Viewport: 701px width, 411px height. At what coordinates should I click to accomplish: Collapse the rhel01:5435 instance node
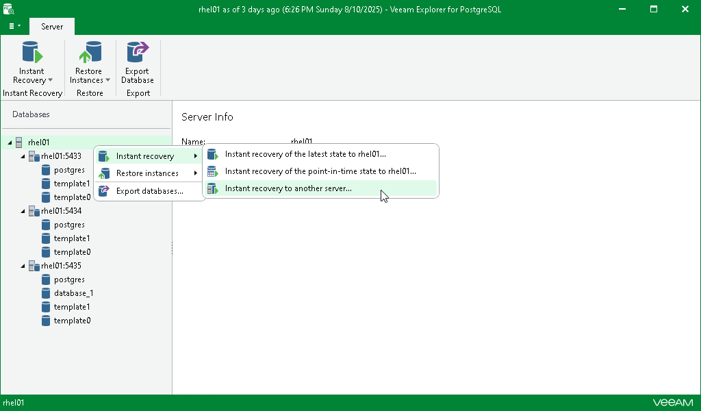[23, 266]
